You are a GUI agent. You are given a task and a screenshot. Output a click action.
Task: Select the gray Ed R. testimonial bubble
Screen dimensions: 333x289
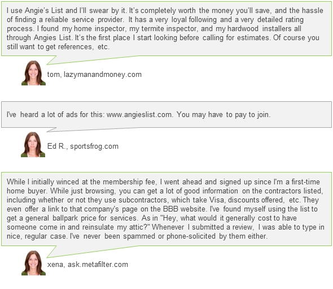click(166, 114)
